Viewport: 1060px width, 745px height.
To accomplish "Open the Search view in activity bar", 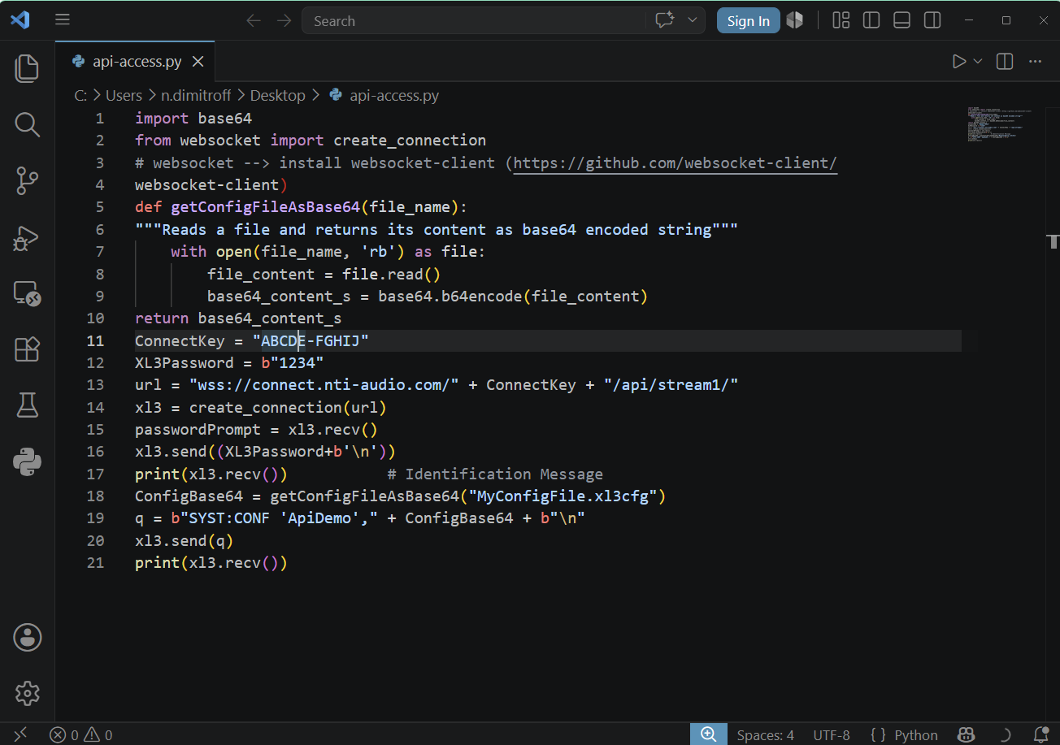I will (27, 124).
